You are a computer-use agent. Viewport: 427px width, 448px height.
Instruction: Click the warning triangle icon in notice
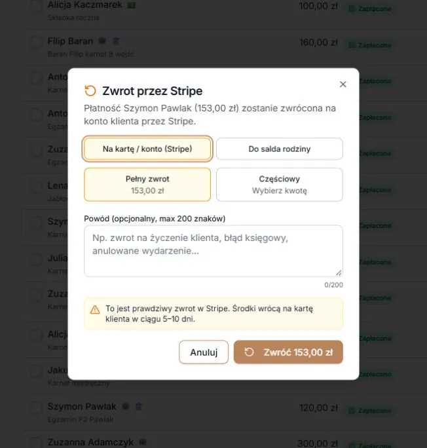[x=95, y=310]
